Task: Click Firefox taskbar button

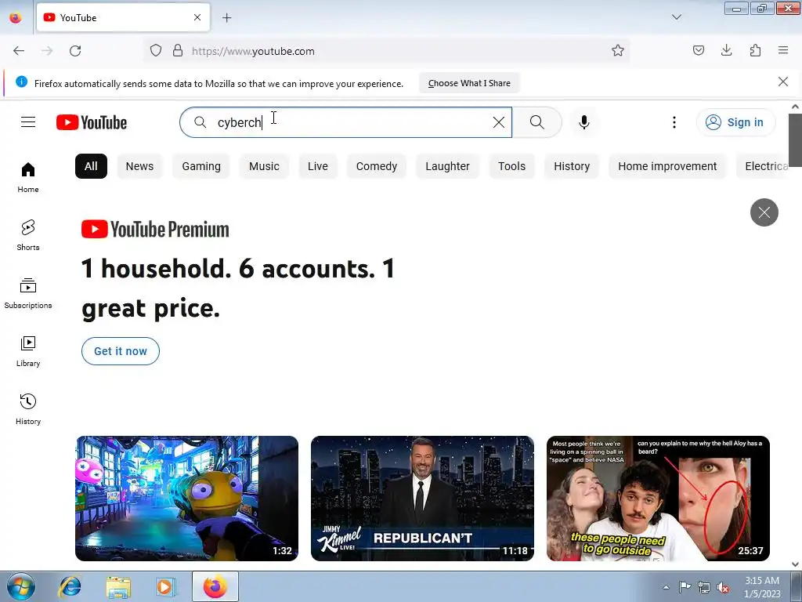Action: click(x=215, y=586)
